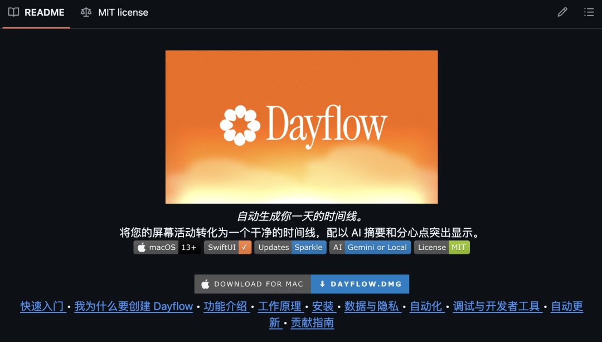602x342 pixels.
Task: Open the outline list icon at top right
Action: [589, 12]
